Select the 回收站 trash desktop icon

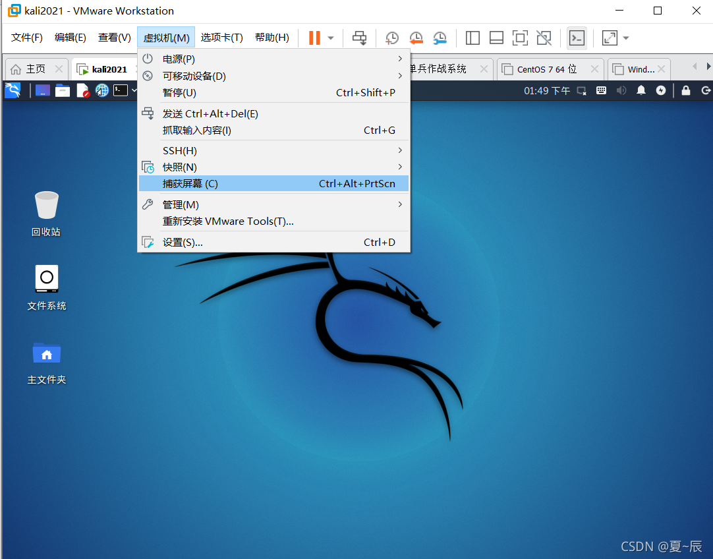coord(46,214)
